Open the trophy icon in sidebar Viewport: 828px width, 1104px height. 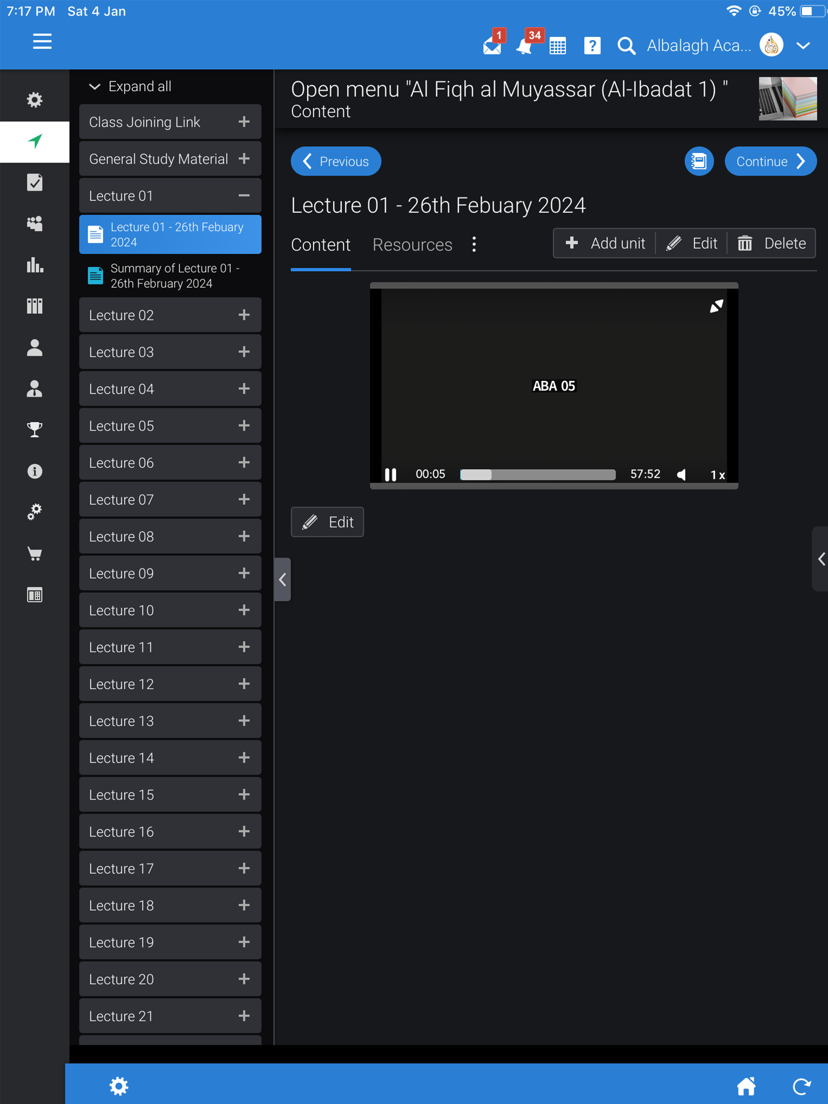pos(34,429)
